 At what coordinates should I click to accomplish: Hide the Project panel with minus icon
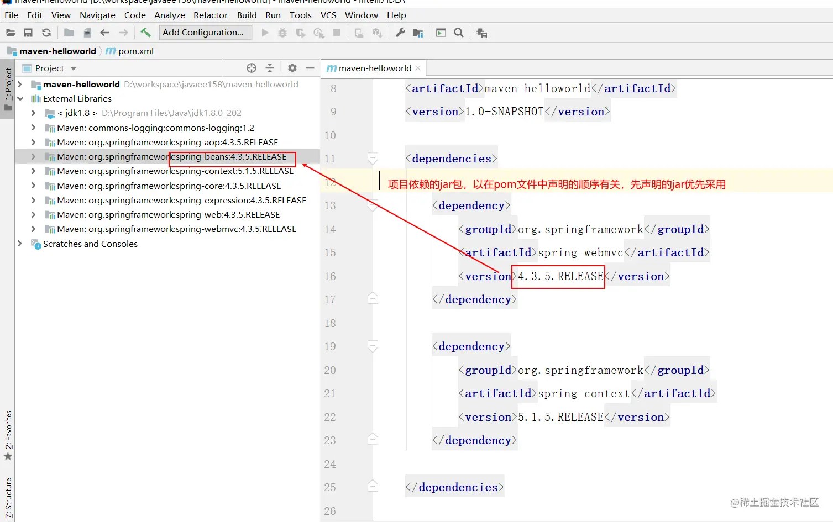310,68
